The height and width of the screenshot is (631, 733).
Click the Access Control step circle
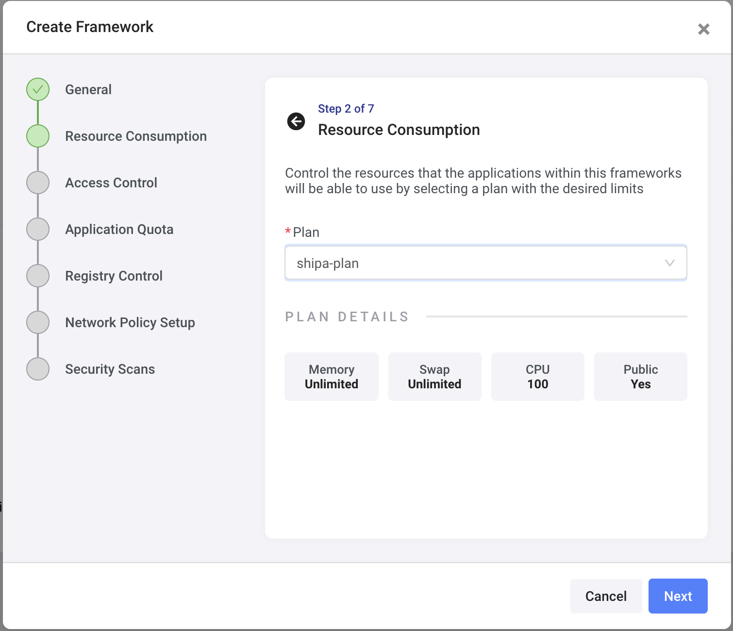click(38, 183)
